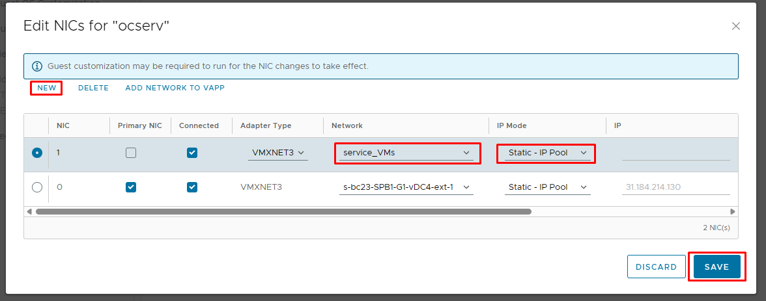This screenshot has width=766, height=301.
Task: Select the radio button for NIC 0
Action: 36,187
